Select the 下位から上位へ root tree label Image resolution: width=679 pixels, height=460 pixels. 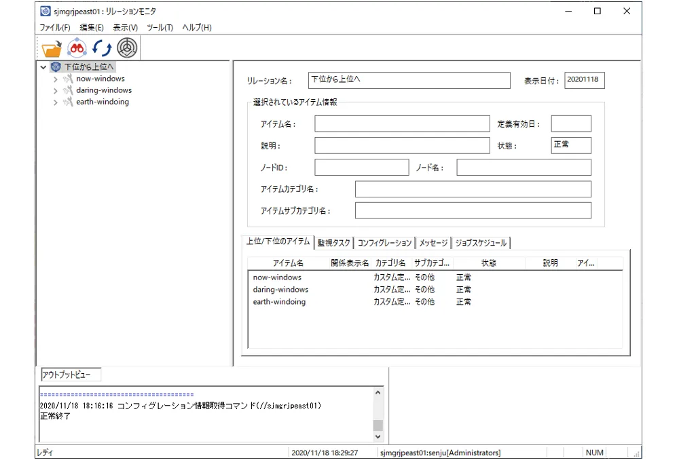[x=89, y=66]
